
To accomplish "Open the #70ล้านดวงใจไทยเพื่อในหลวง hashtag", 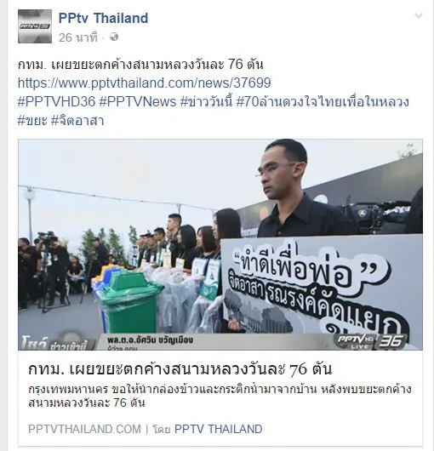I will (x=323, y=101).
